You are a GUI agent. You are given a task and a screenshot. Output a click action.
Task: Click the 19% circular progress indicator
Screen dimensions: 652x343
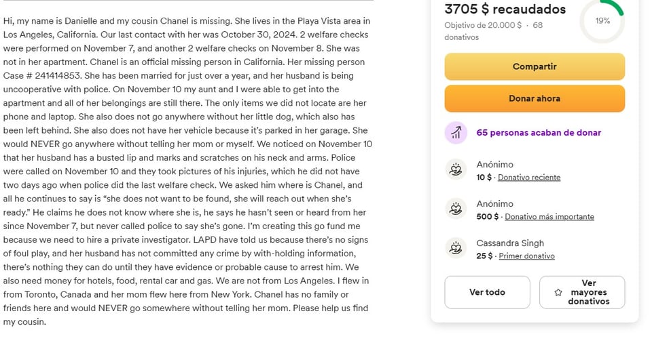click(602, 21)
